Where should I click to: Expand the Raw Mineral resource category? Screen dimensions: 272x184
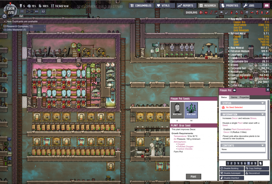[229, 48]
